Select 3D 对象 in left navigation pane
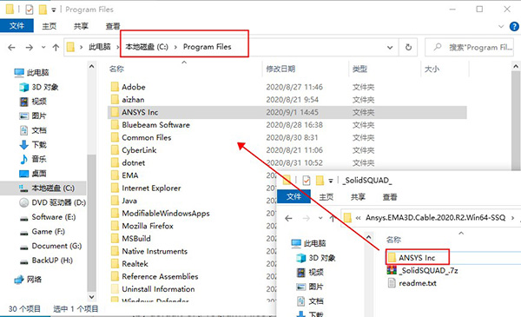 38,87
